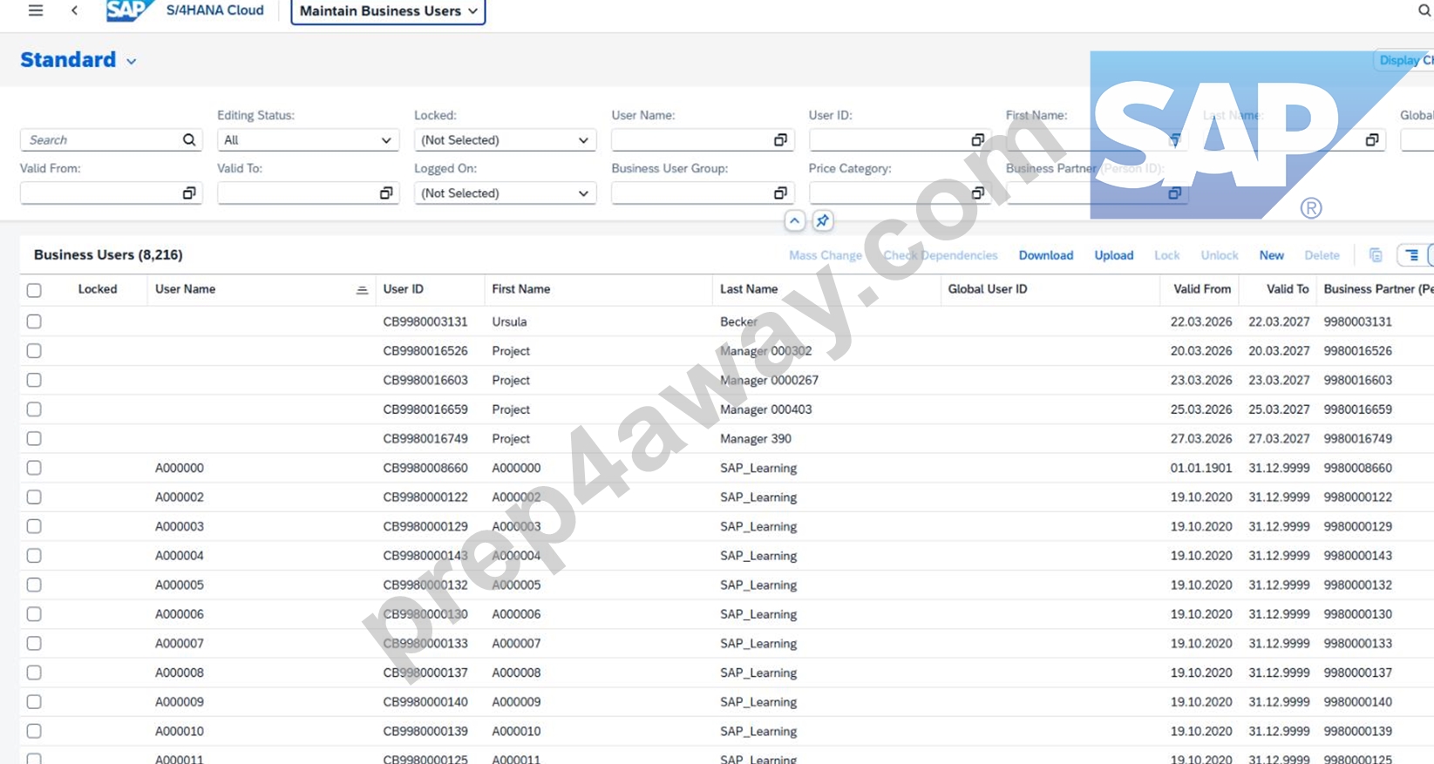1434x764 pixels.
Task: Open value help for Business User Group
Action: pyautogui.click(x=780, y=193)
